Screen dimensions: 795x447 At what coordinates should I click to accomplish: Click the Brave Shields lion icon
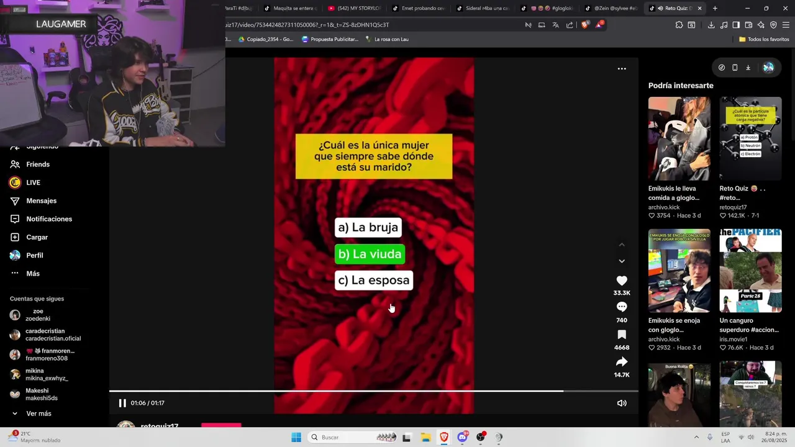click(x=584, y=25)
